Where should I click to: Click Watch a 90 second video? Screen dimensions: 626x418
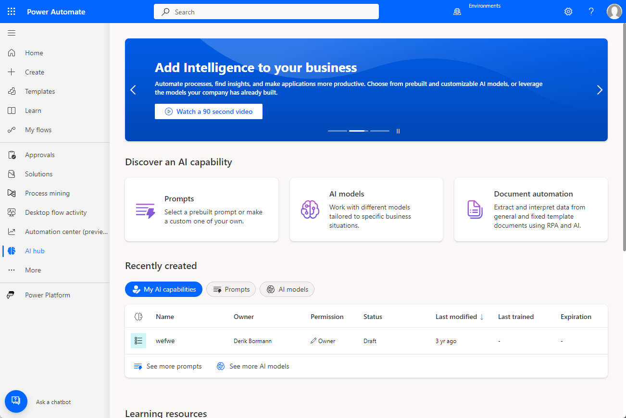209,111
